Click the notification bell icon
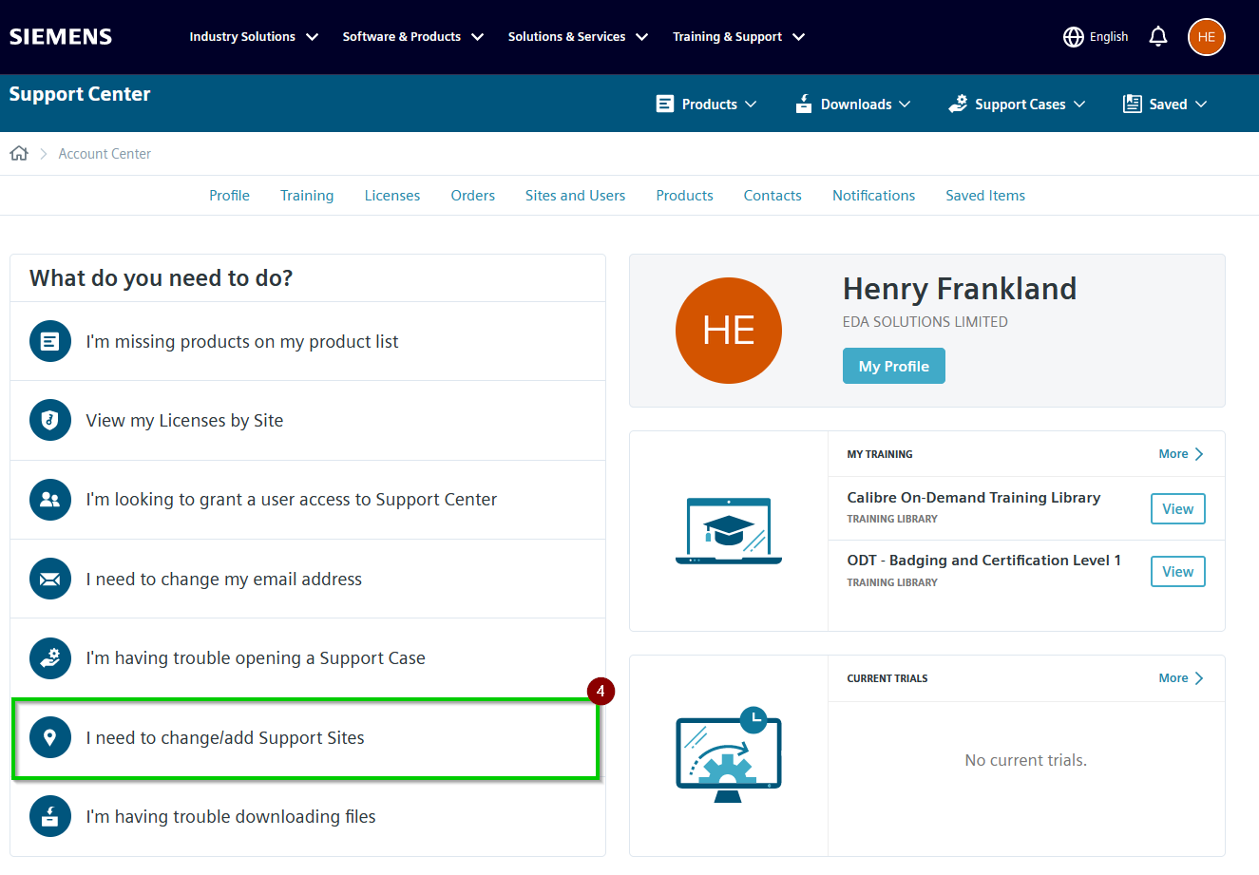Viewport: 1259px width, 875px height. (1157, 37)
